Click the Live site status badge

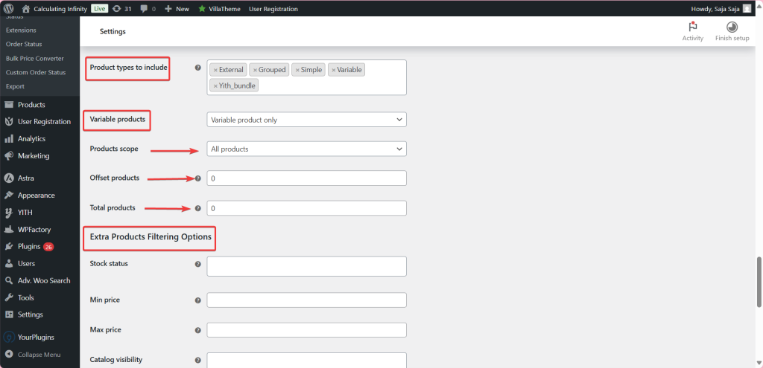click(99, 9)
